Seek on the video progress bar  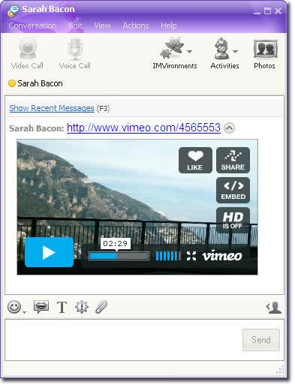pos(119,256)
